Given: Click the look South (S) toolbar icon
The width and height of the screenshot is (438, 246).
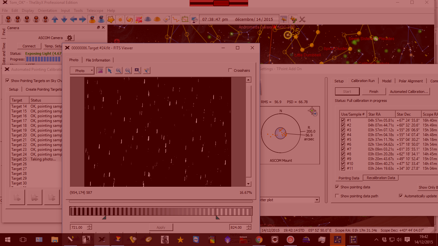Looking at the screenshot, I should (27, 20).
